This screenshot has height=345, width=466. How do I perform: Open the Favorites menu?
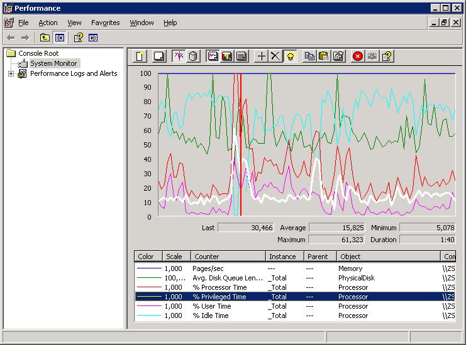(x=105, y=23)
